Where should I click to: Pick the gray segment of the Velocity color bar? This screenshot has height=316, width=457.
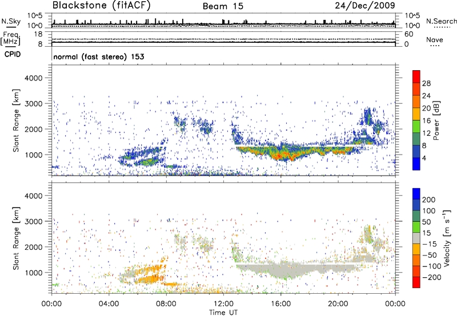pos(416,238)
